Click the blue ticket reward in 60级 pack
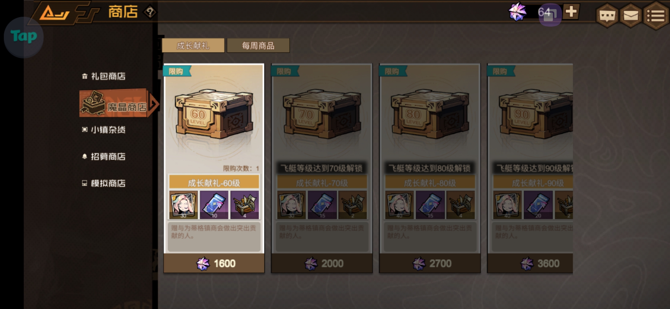Image resolution: width=670 pixels, height=309 pixels. pyautogui.click(x=214, y=205)
